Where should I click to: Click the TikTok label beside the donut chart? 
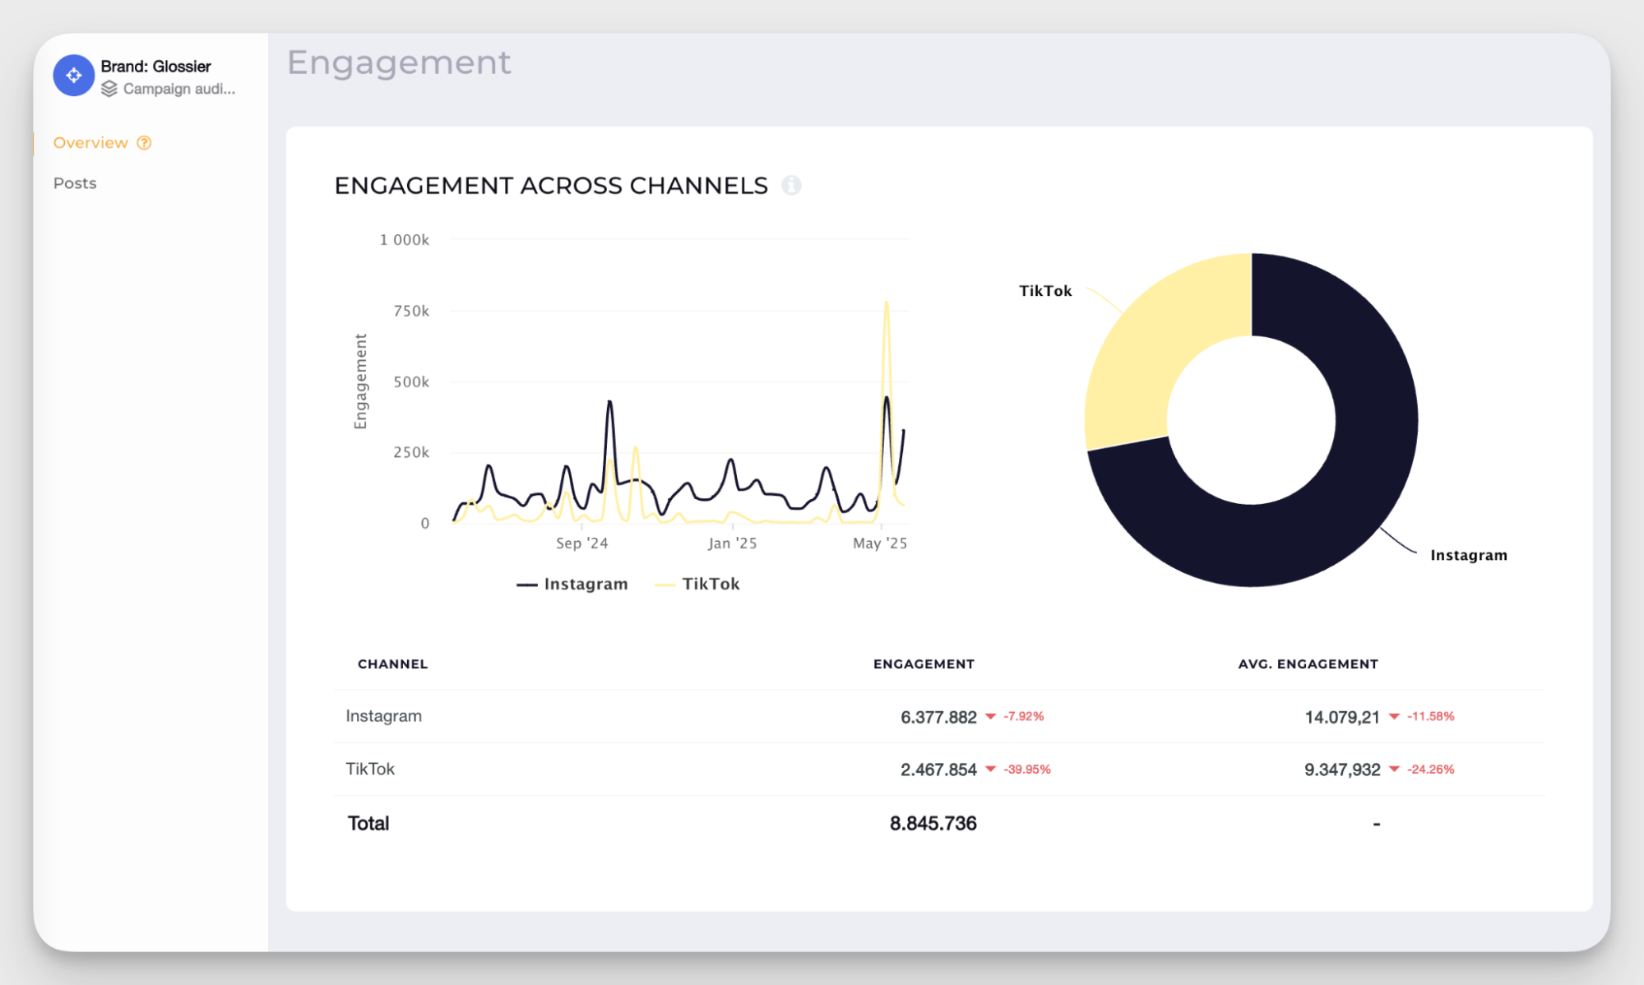[1045, 291]
